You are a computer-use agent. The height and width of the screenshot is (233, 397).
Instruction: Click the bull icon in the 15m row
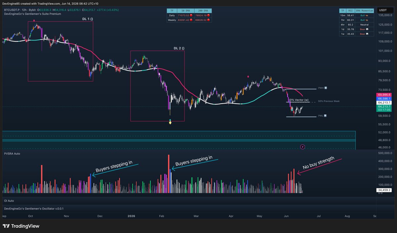pos(367,15)
